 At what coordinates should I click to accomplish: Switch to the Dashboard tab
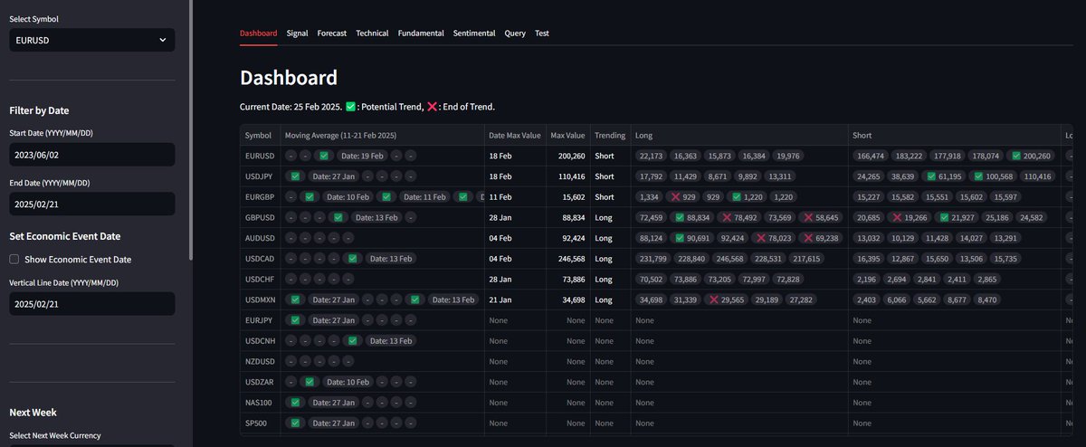coord(259,33)
